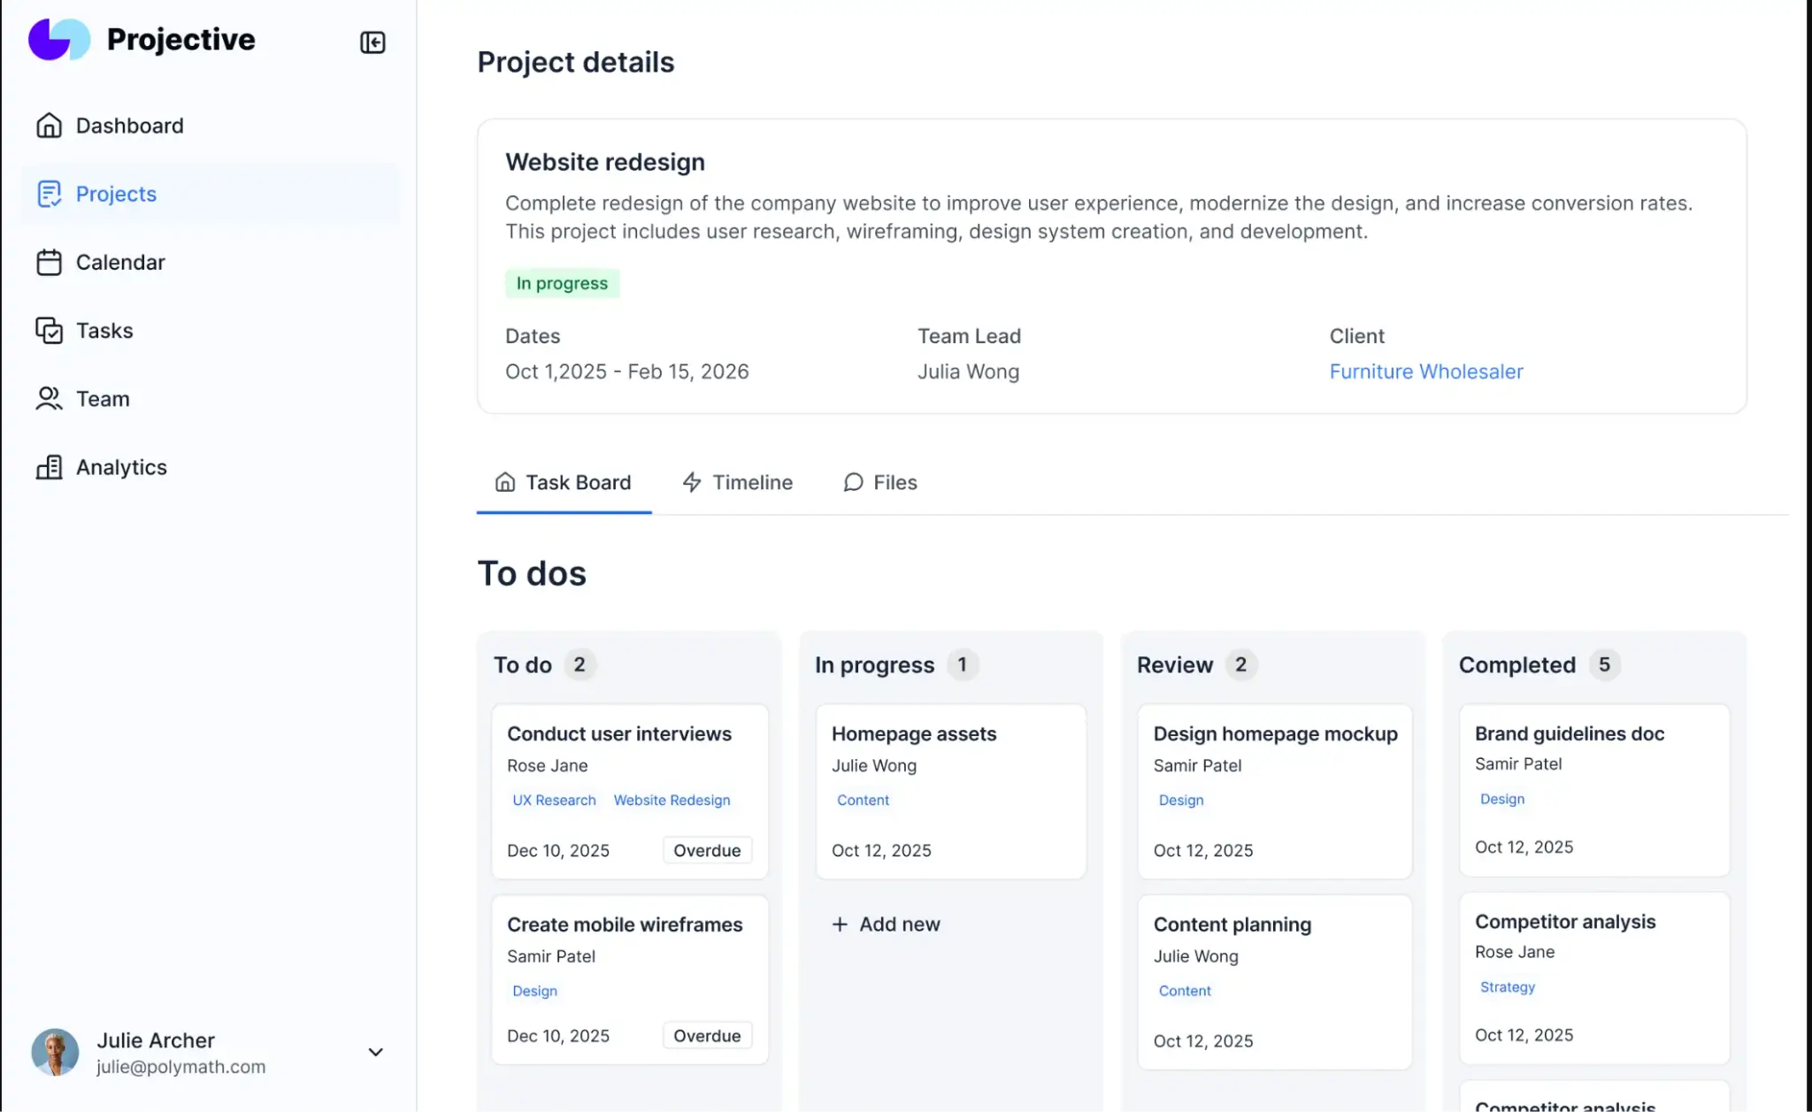The width and height of the screenshot is (1812, 1112).
Task: Click the Timeline lightning bolt icon
Action: click(692, 482)
